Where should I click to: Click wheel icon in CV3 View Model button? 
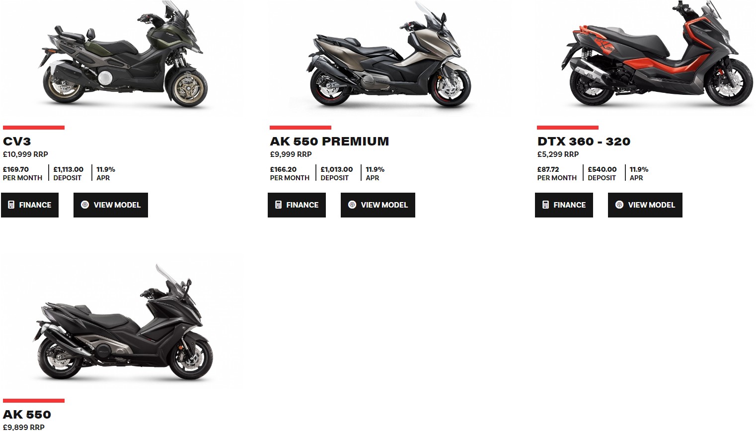click(x=85, y=205)
